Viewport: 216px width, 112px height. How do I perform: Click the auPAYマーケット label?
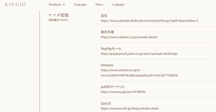(x=113, y=87)
